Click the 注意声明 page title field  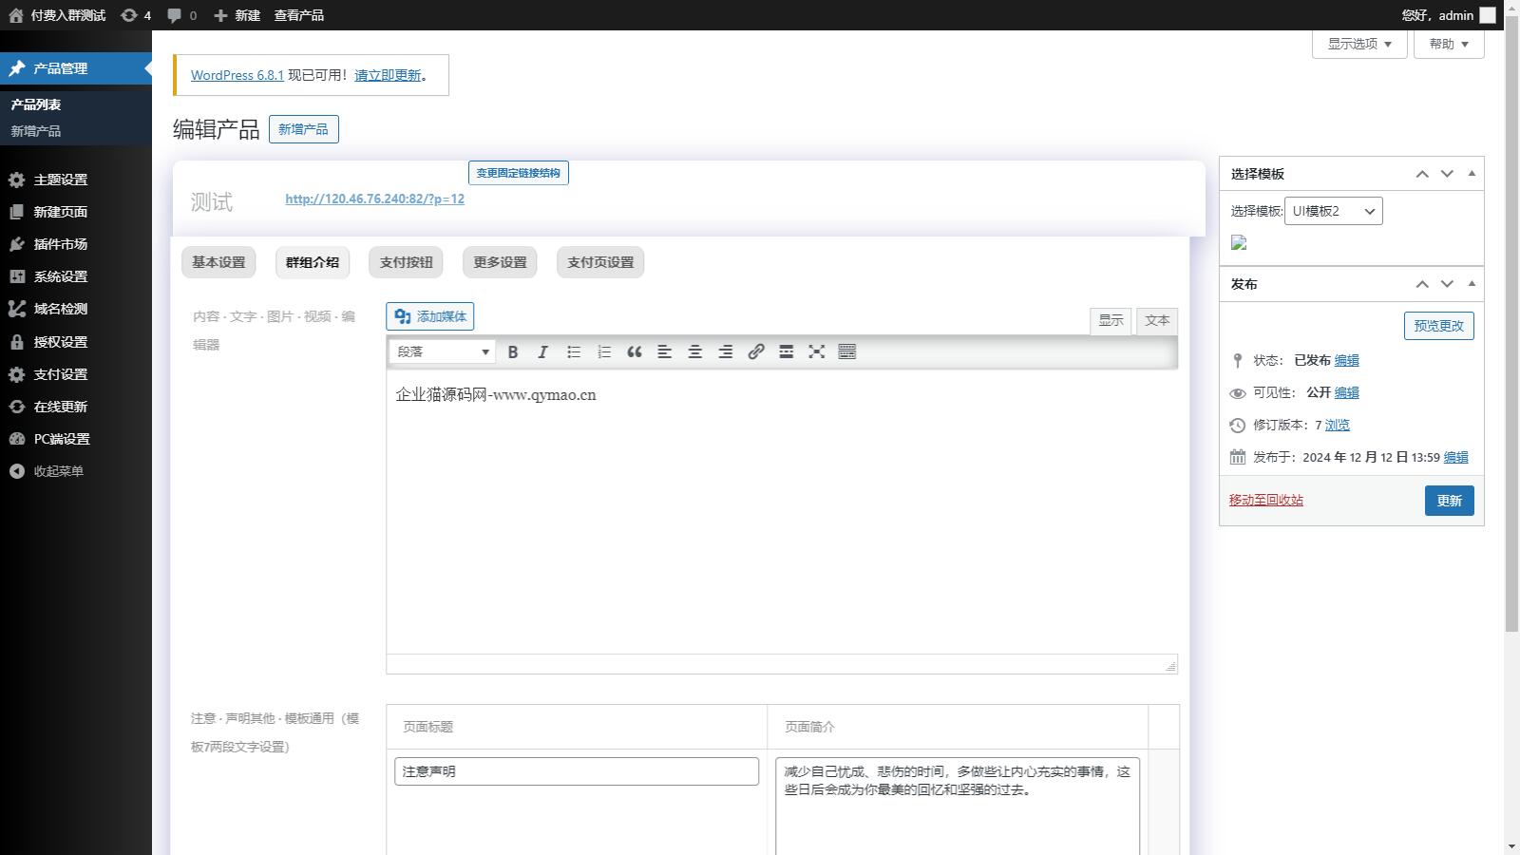pyautogui.click(x=576, y=771)
